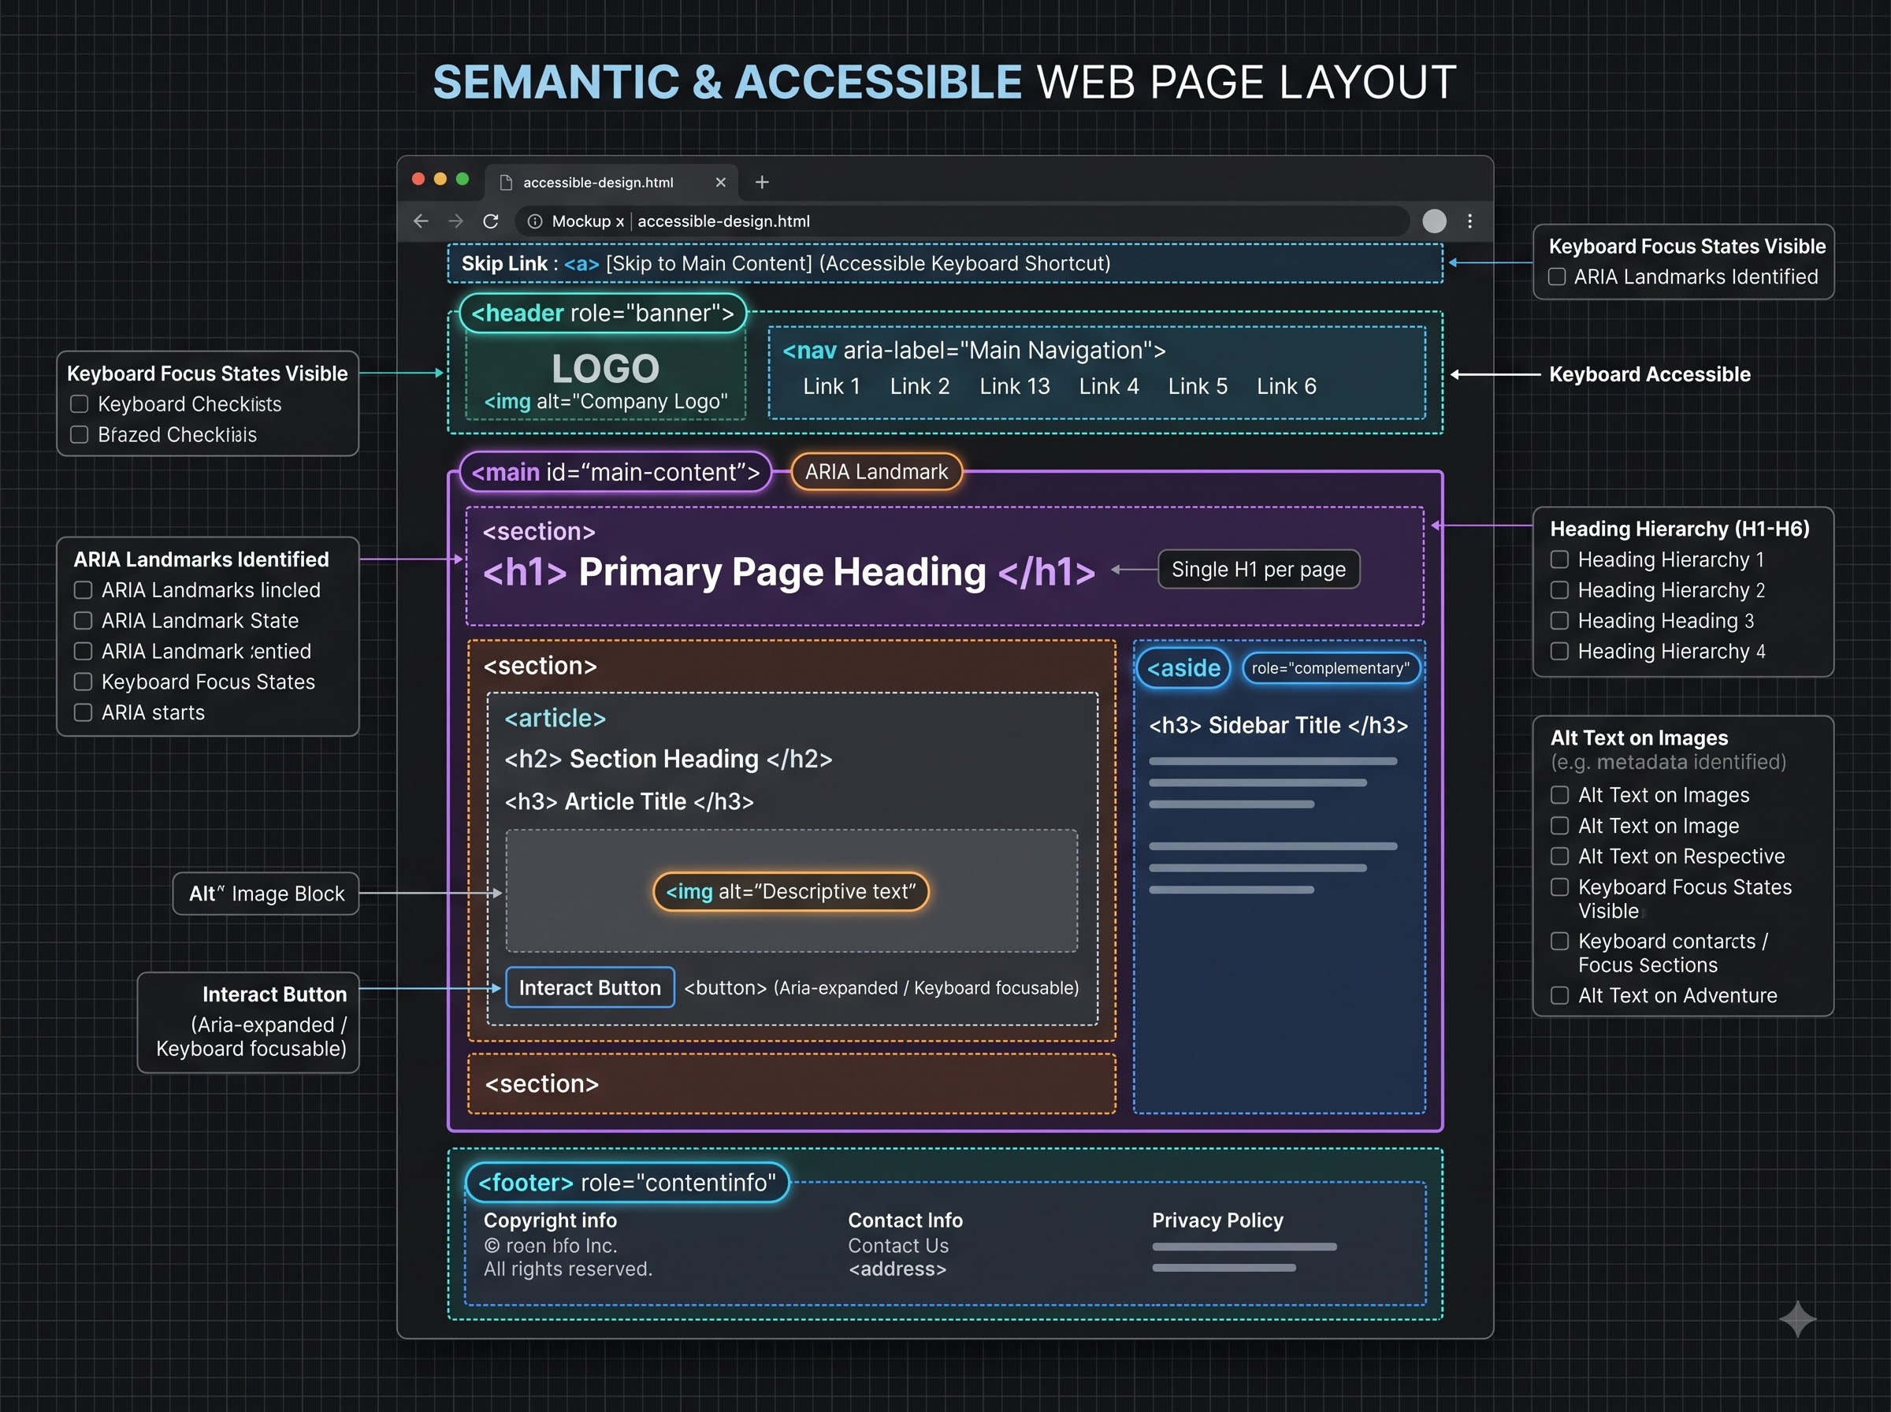Check the Keyboard Checklists checkbox

point(80,403)
